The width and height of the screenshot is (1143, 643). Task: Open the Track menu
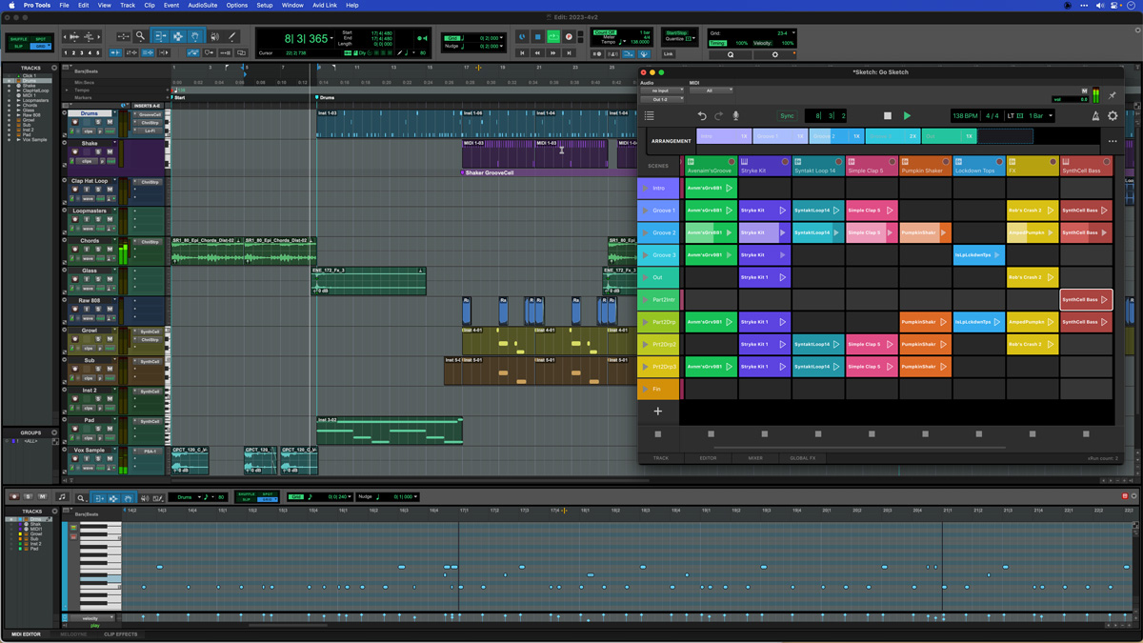(127, 4)
